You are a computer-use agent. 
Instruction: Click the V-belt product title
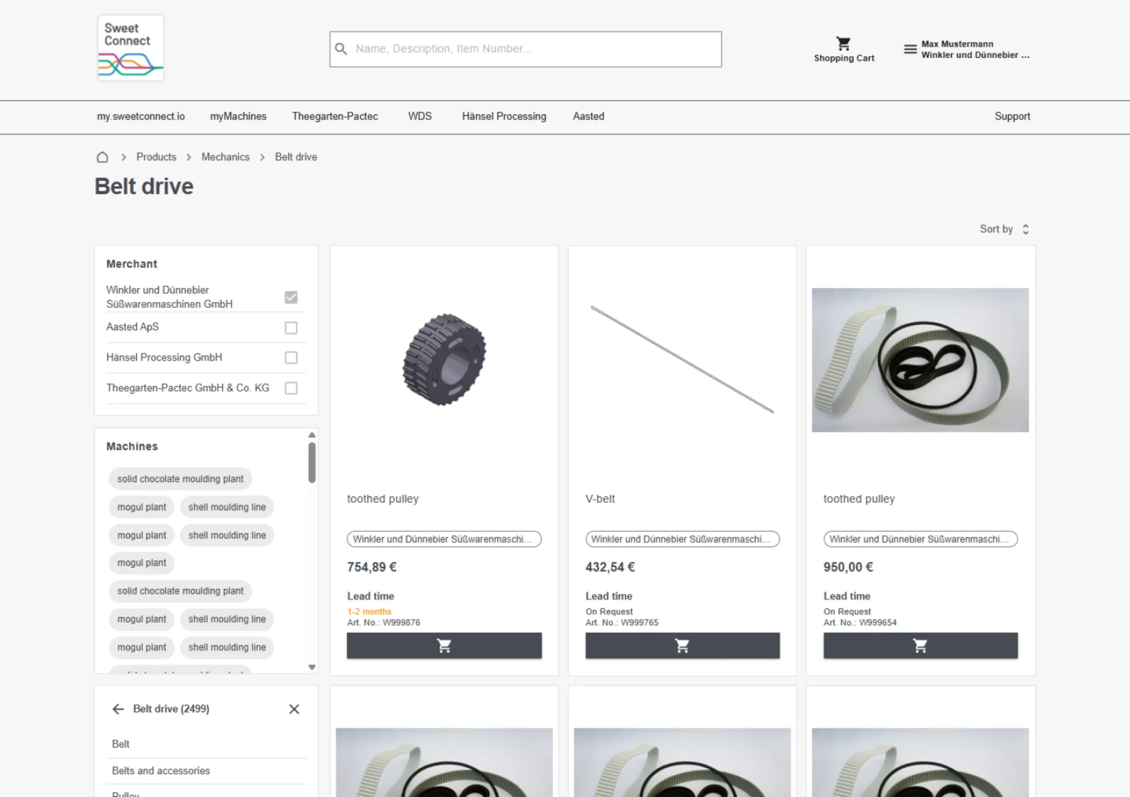point(600,499)
